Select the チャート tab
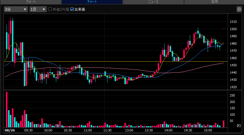This screenshot has width=244, height=135. (92, 2)
